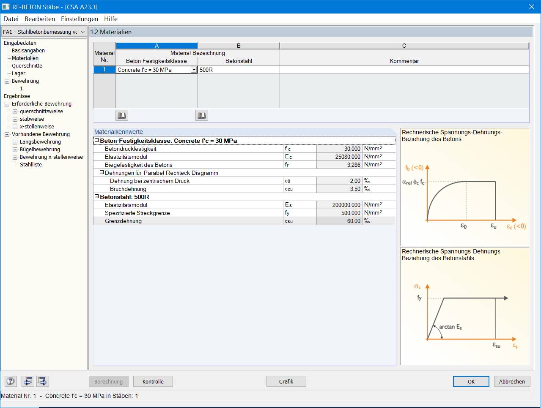Viewport: 541px width, 408px height.
Task: Click strain value -2.00
Action: click(339, 181)
